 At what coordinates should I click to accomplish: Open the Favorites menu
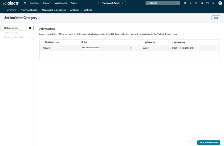pos(35,3)
